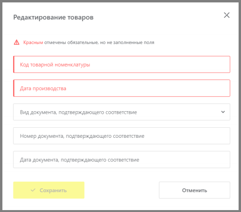
Task: Cancel editing with the Отменить button
Action: 194,190
